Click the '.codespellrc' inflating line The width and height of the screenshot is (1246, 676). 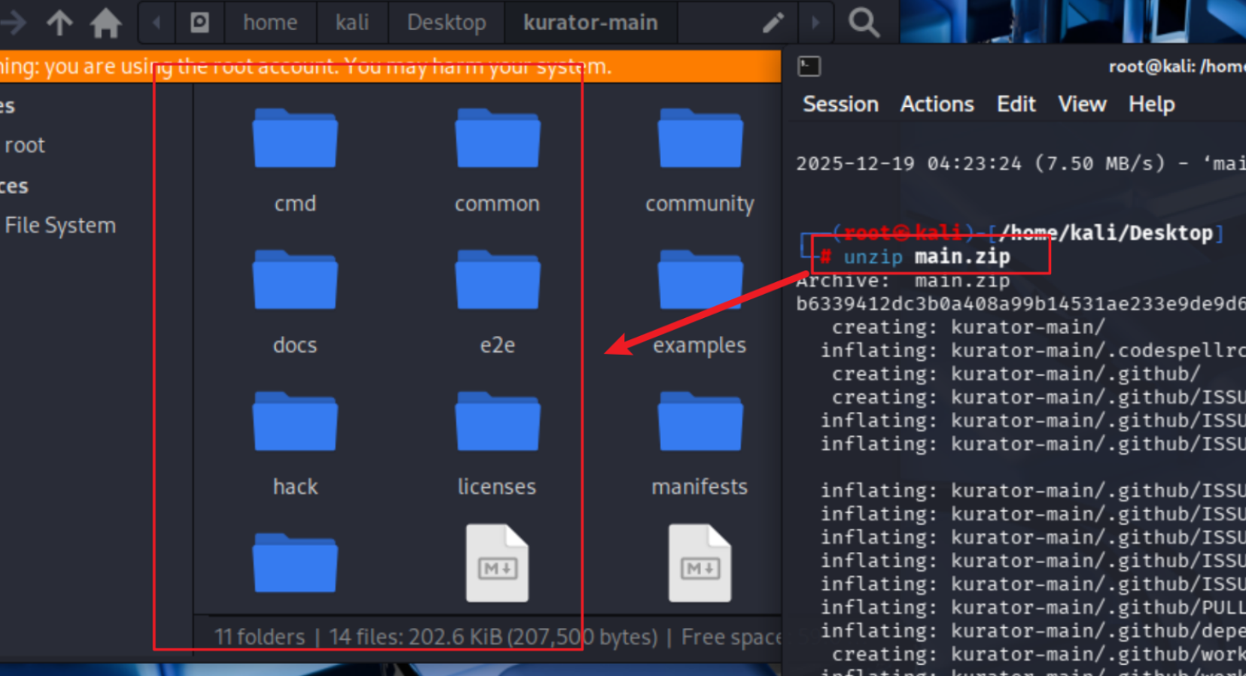click(x=1032, y=350)
